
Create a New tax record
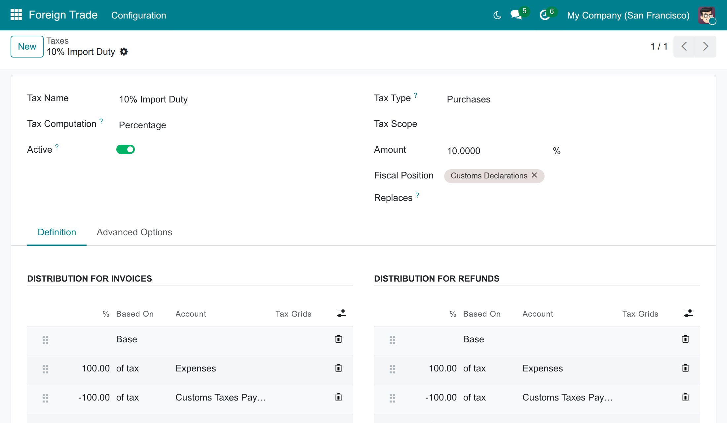pos(27,47)
